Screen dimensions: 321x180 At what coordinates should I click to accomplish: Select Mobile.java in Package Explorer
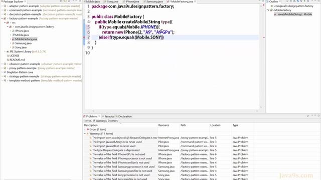point(22,35)
